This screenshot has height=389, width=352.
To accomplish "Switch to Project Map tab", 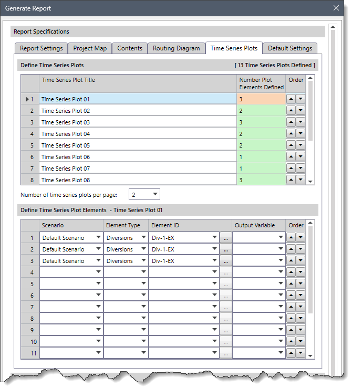I will point(90,48).
